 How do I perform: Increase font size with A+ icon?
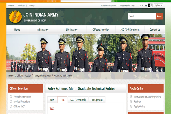(146, 5)
